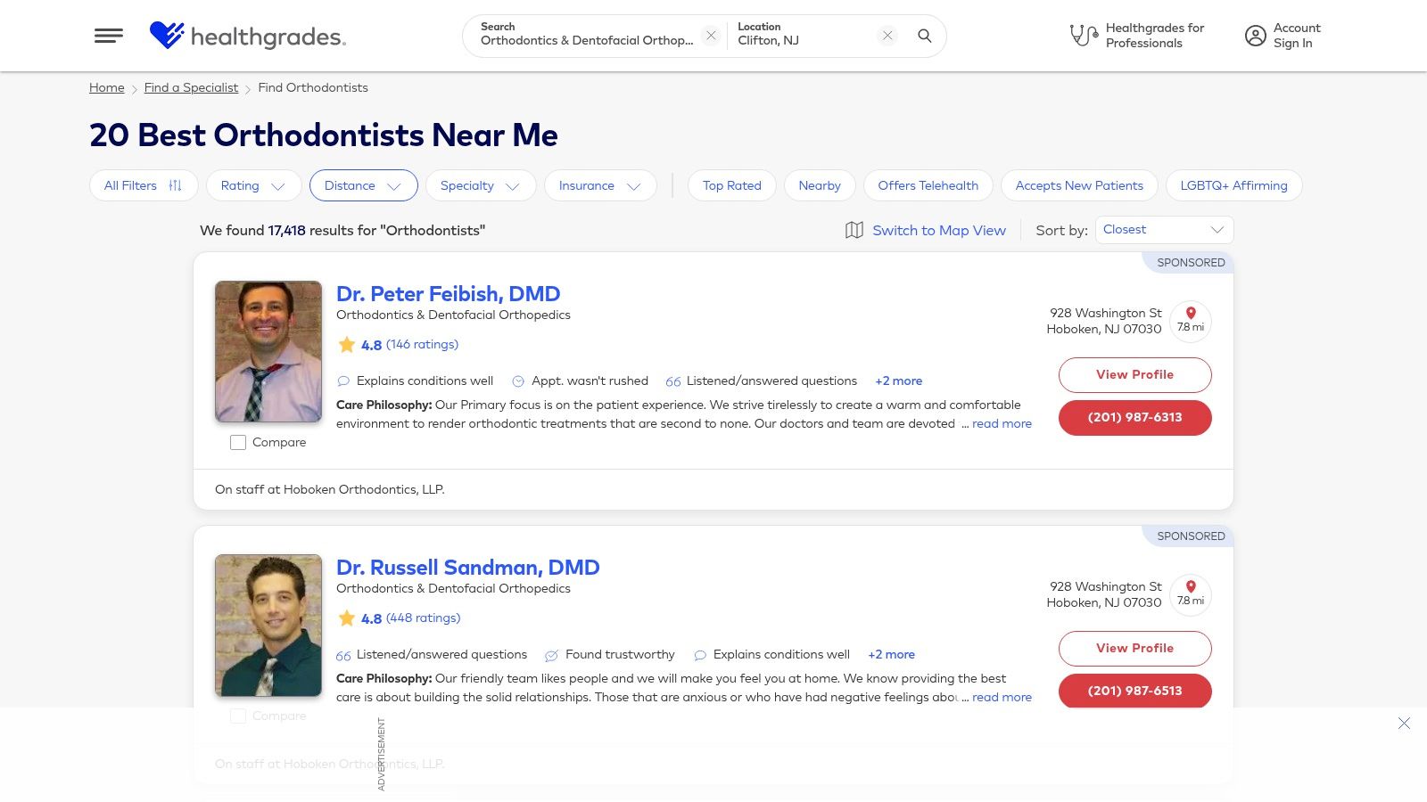Go to Find a Specialist breadcrumb
This screenshot has width=1427, height=802.
191,87
